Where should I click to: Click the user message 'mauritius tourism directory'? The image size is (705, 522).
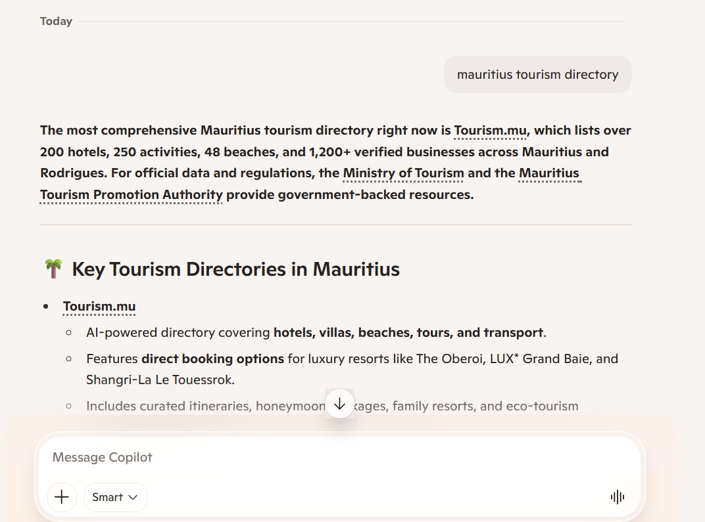coord(537,74)
